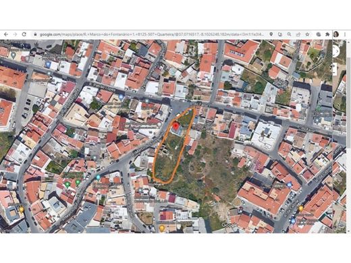
Task: Open the round extension icon beside the puzzle
Action: click(x=319, y=34)
